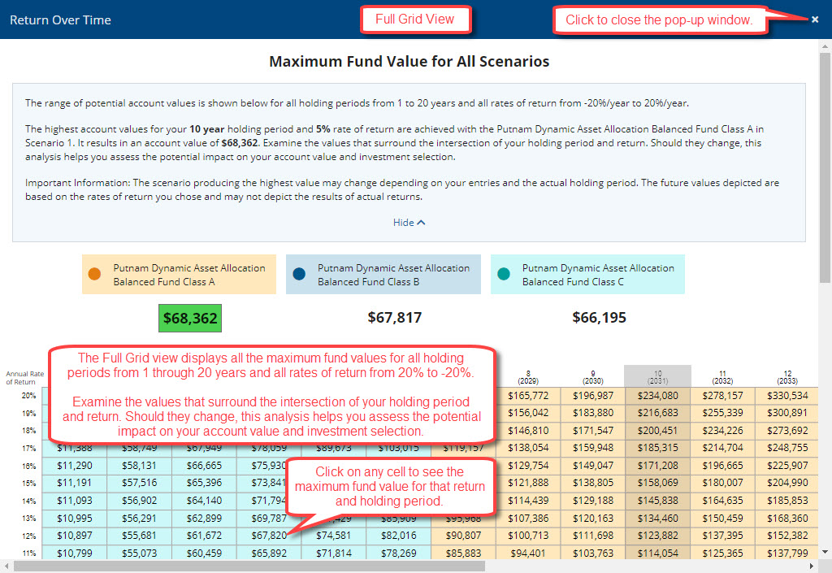Click the $67,817 Class B fund value
Screen dimensions: 832x573
pyautogui.click(x=394, y=318)
